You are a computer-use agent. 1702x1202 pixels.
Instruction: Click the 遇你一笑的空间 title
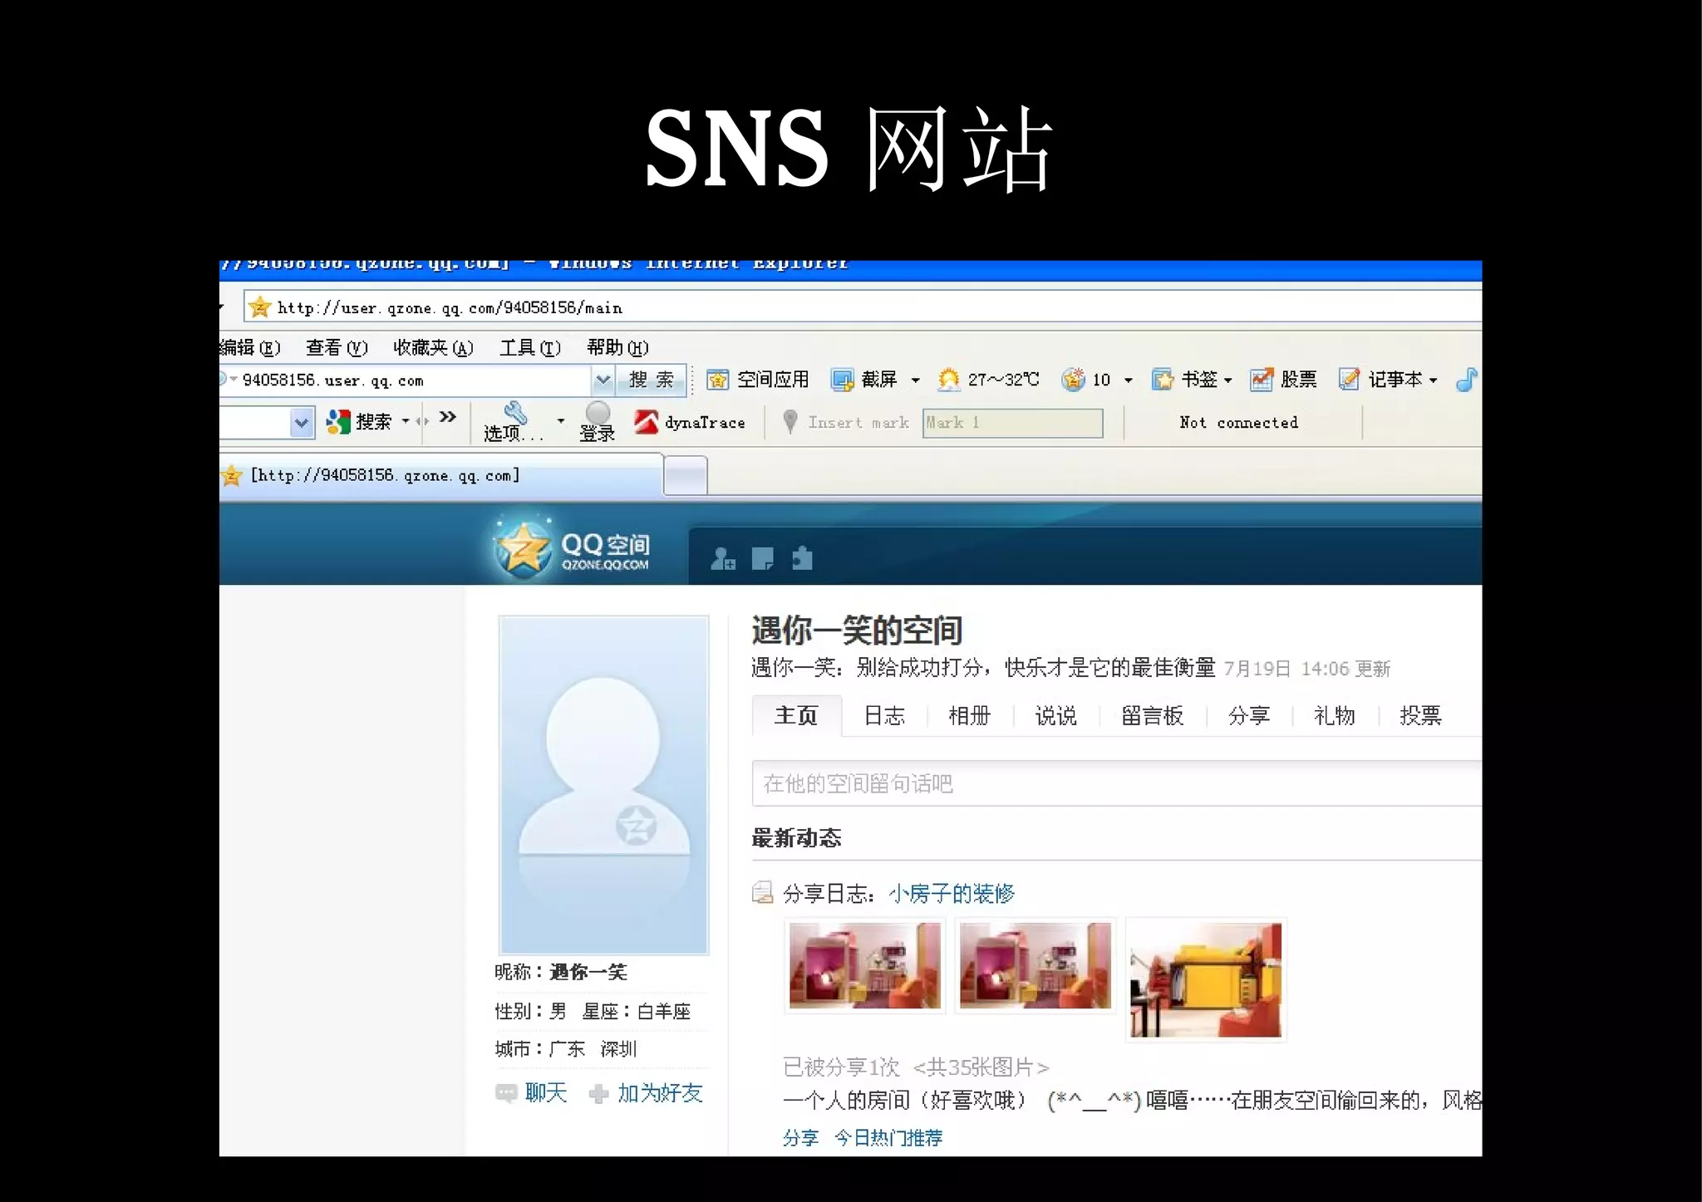(857, 630)
